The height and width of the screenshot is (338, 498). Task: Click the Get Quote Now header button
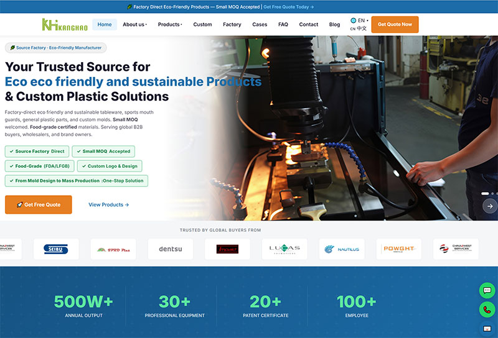click(x=395, y=24)
